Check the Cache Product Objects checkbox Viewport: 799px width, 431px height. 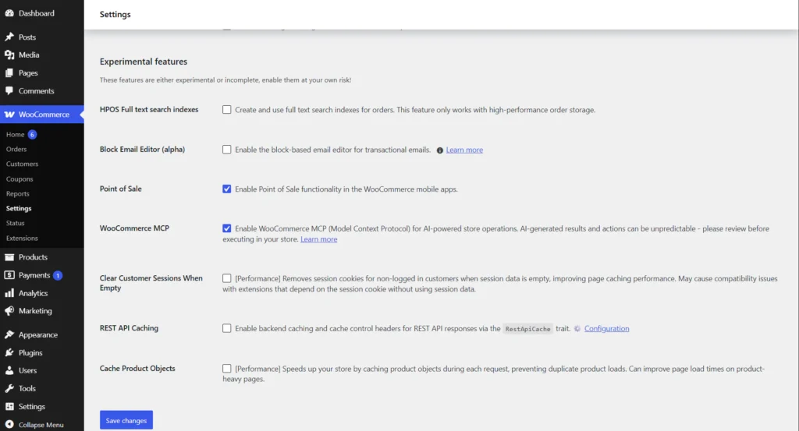pyautogui.click(x=227, y=369)
